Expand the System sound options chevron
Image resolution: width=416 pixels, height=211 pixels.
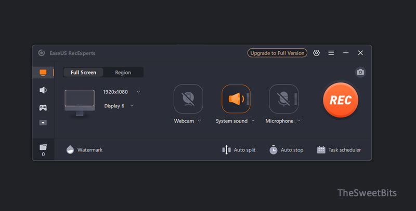point(253,121)
